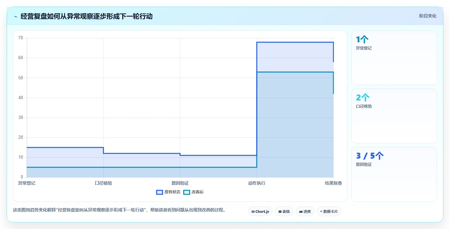Click the 进度 tag button

pyautogui.click(x=305, y=211)
